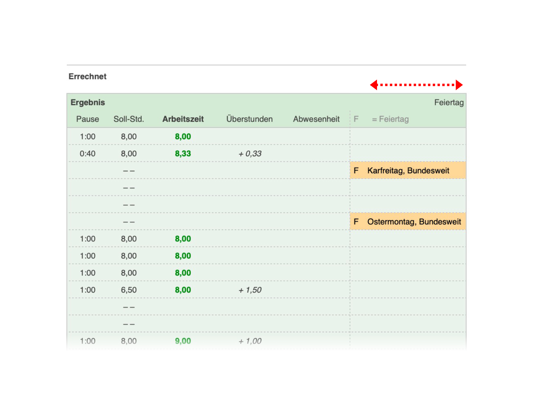Click the Arbeitszeit column header

(183, 119)
